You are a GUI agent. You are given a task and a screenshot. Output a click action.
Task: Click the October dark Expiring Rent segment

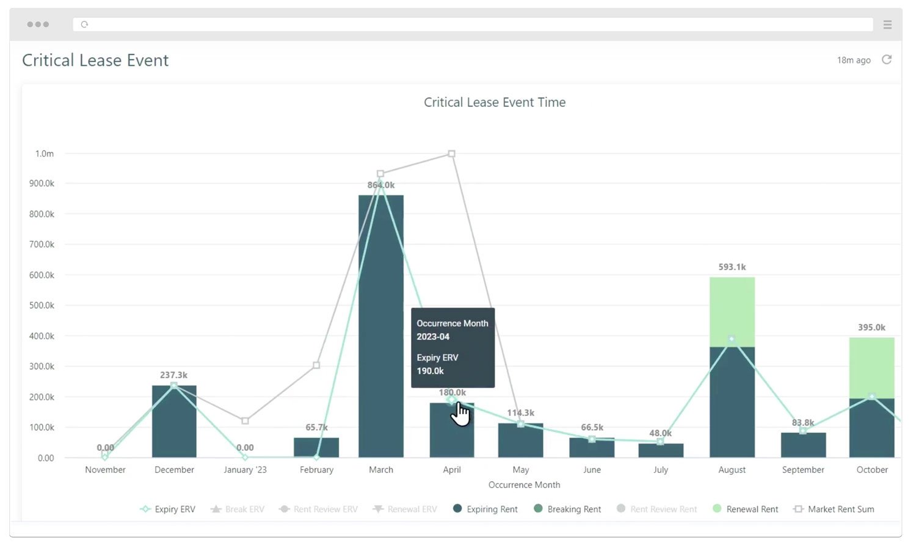click(872, 428)
